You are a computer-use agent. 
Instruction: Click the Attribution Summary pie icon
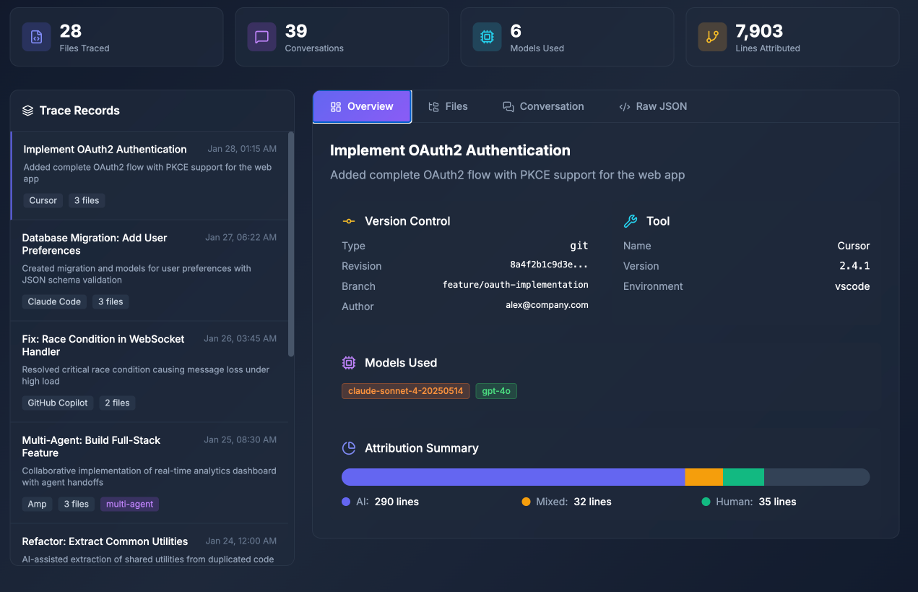coord(348,448)
